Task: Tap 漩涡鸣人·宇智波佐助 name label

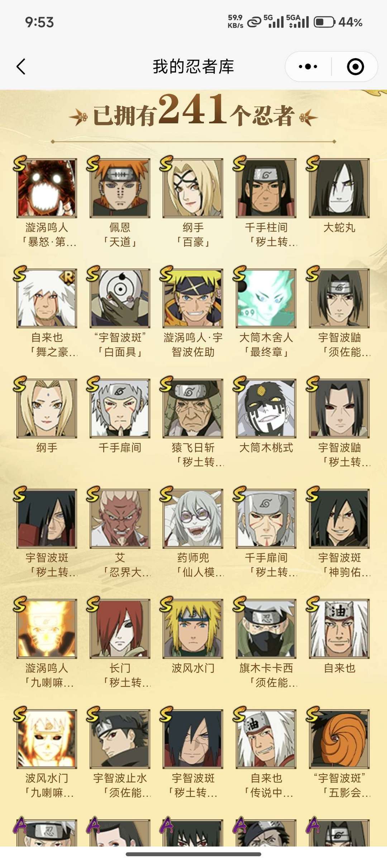Action: (193, 345)
